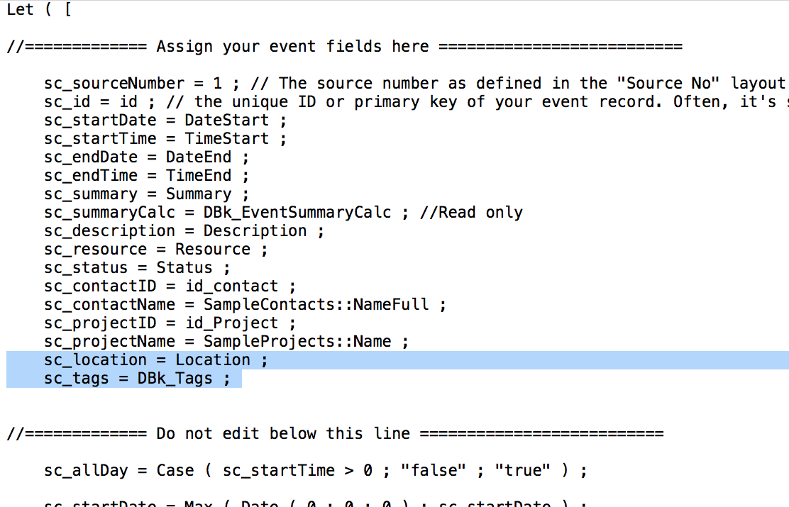Click the Status field name

(x=184, y=268)
